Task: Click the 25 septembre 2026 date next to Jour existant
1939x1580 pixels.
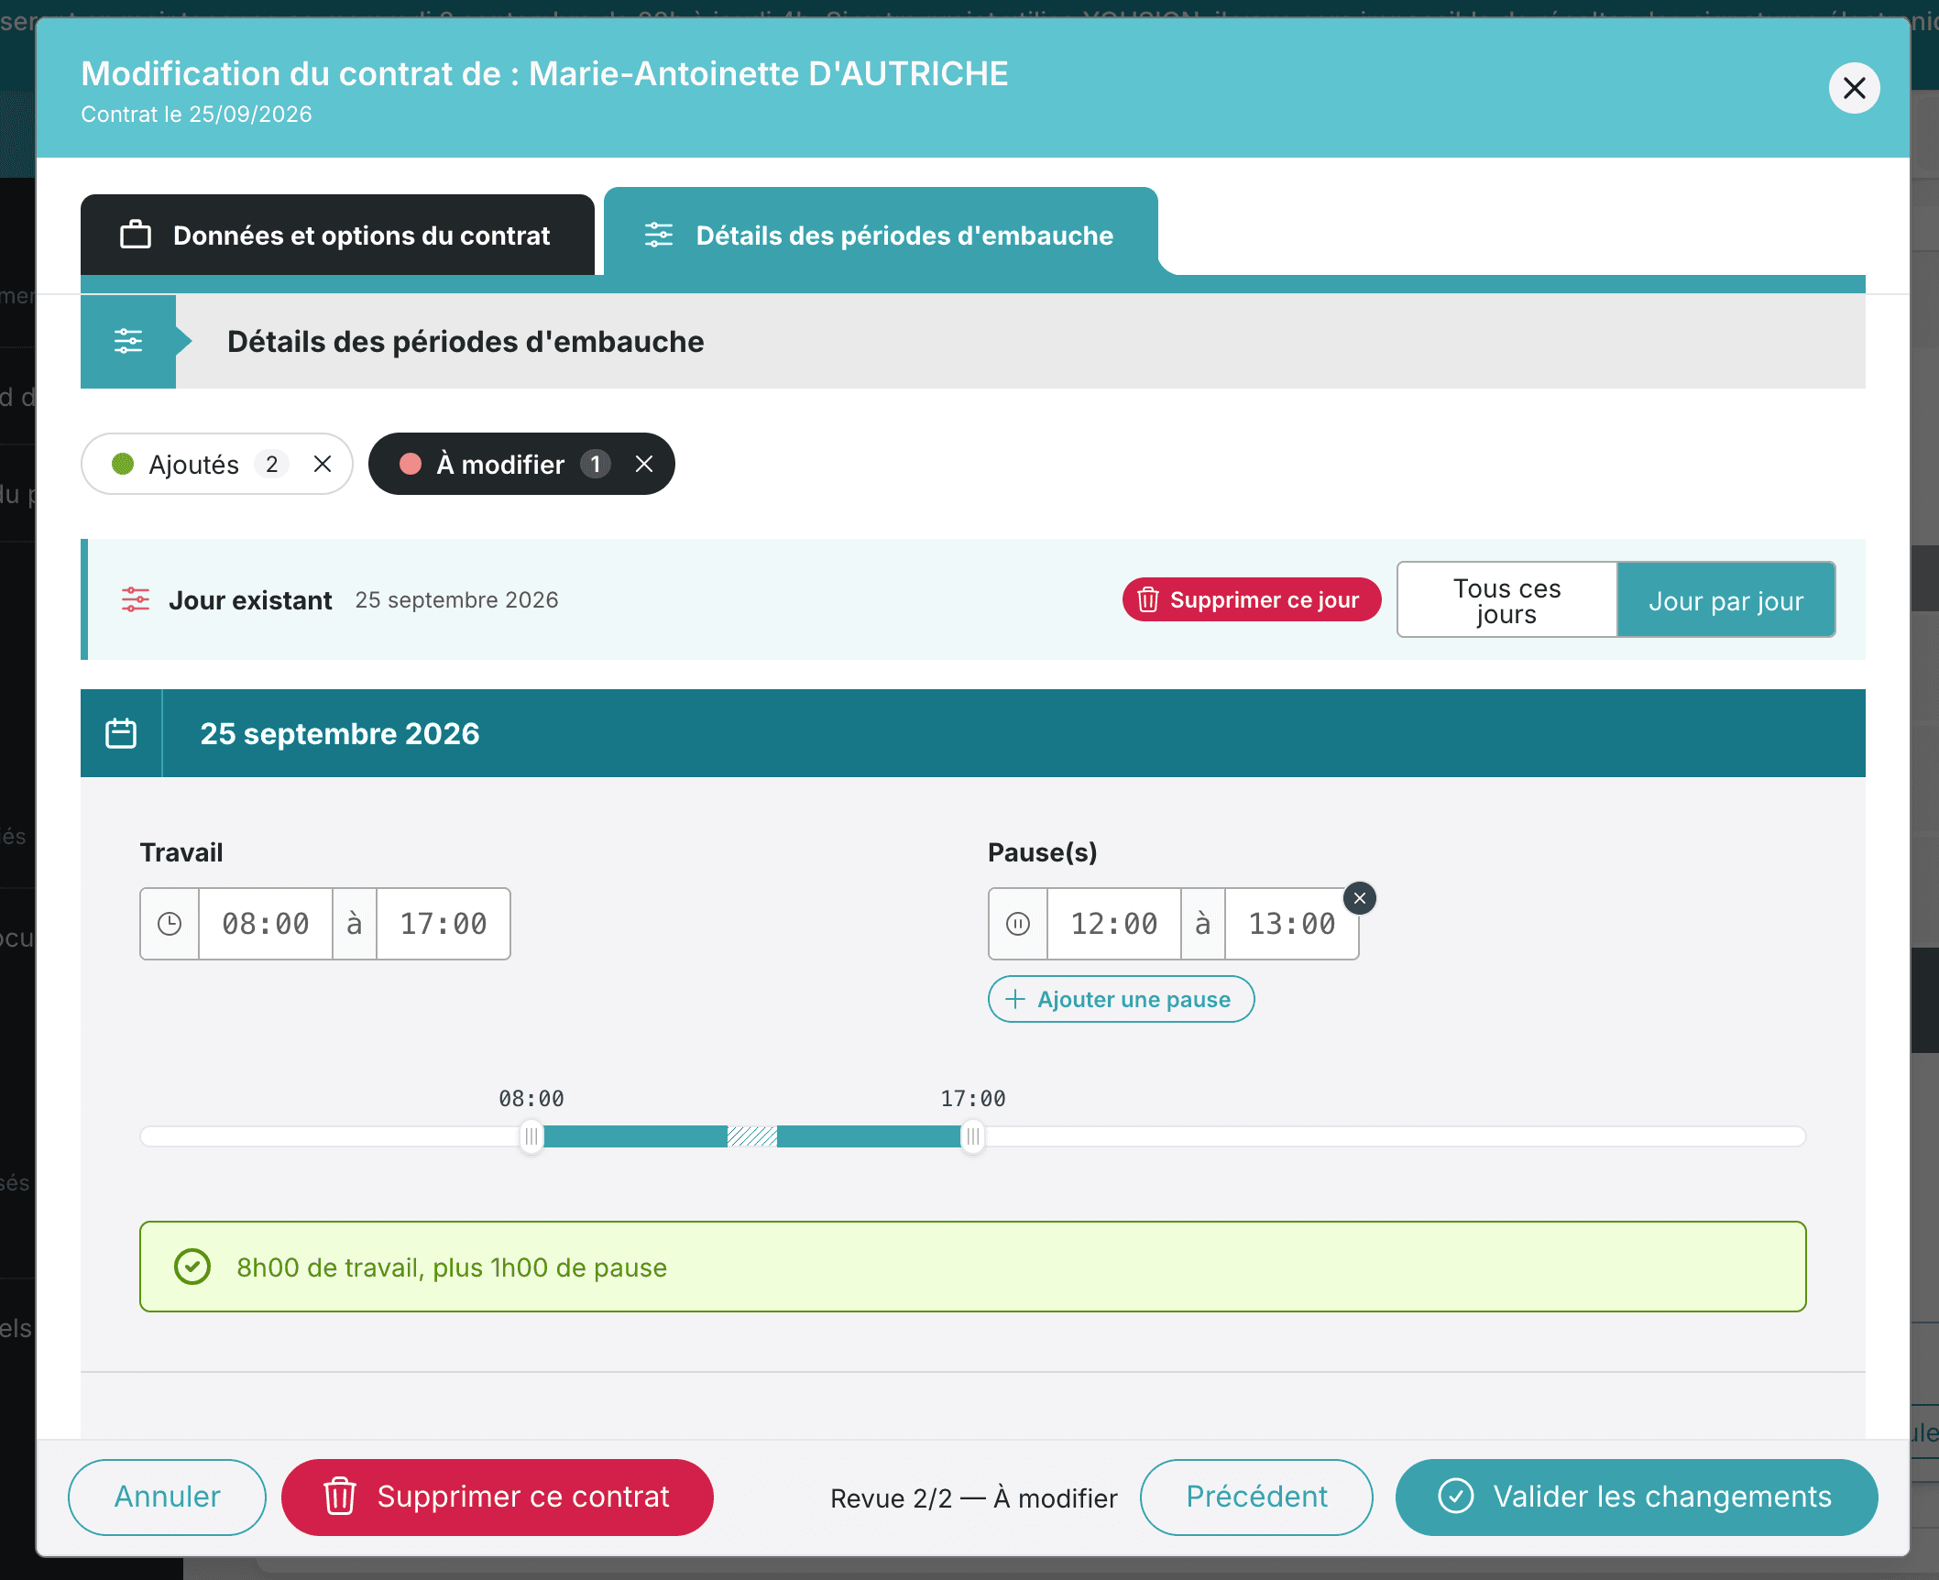Action: pos(456,599)
